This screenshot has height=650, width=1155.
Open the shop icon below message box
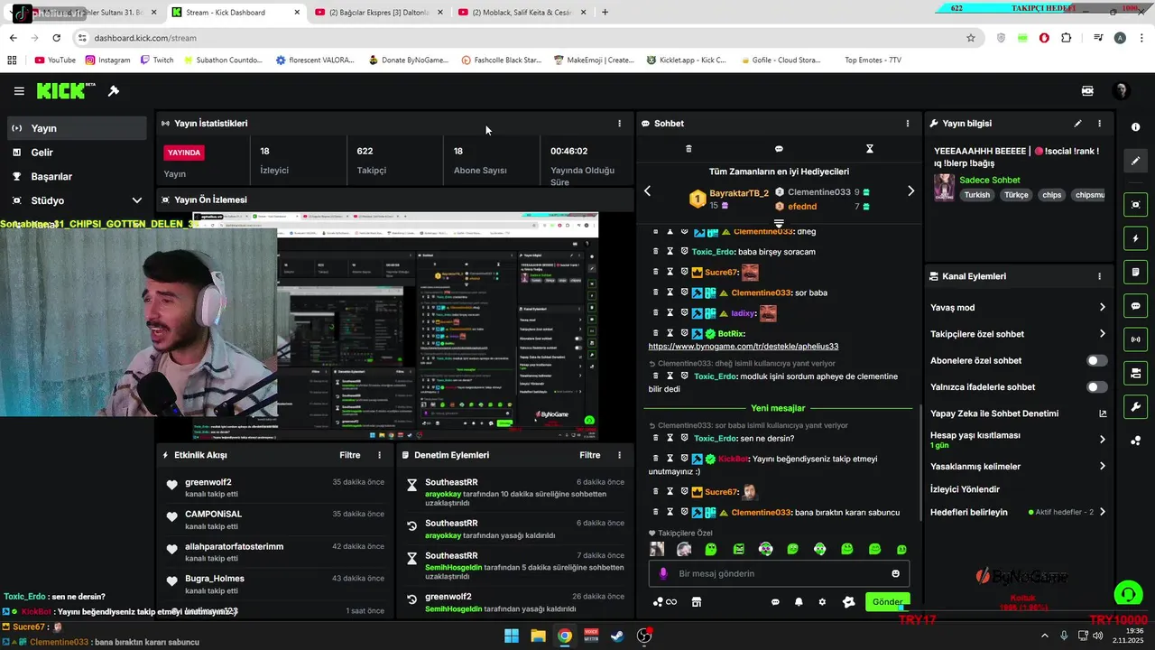pyautogui.click(x=697, y=602)
